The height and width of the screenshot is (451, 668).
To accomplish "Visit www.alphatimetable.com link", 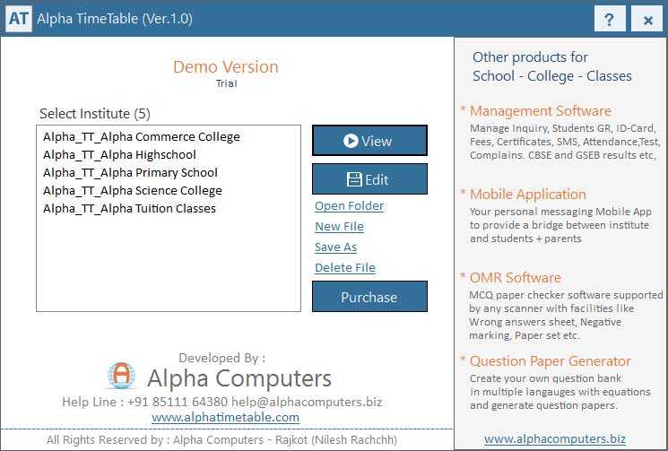I will pos(225,417).
